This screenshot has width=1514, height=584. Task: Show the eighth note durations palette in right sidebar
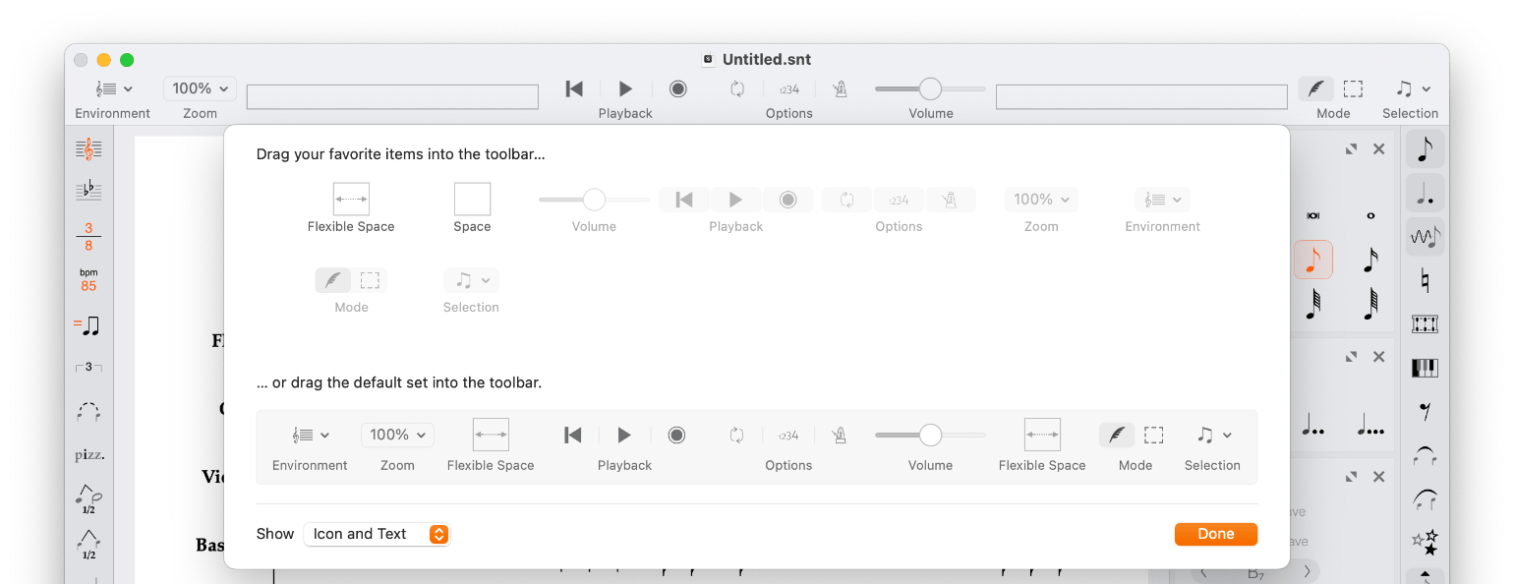1425,149
